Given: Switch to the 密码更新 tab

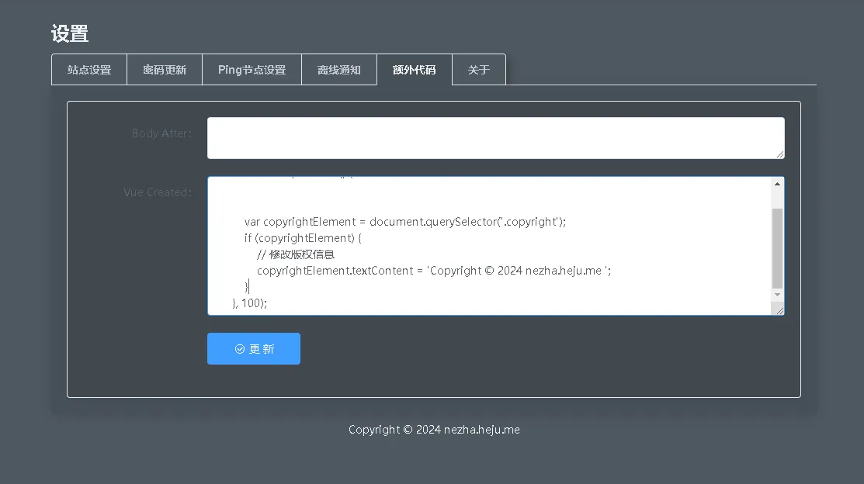Looking at the screenshot, I should [x=165, y=70].
